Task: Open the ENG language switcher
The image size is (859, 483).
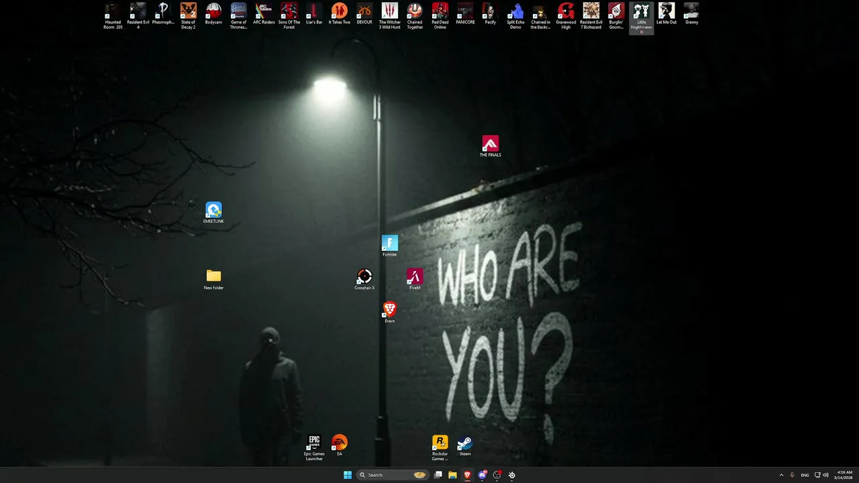Action: (805, 475)
